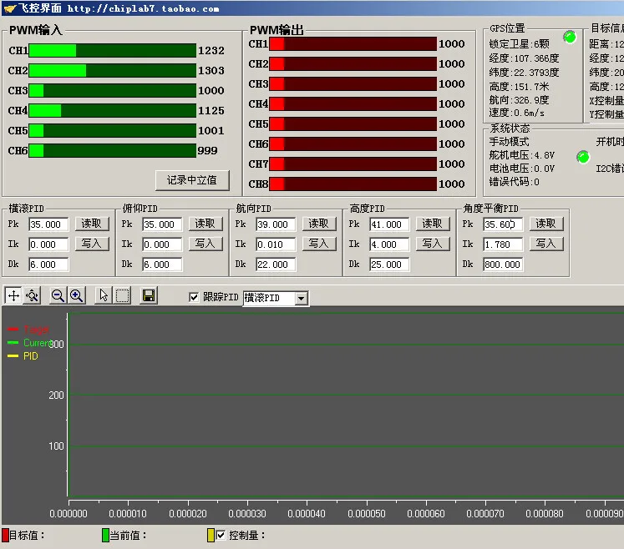Click 写入 in the 横滚PID group
Viewport: 624px width, 549px height.
point(92,244)
